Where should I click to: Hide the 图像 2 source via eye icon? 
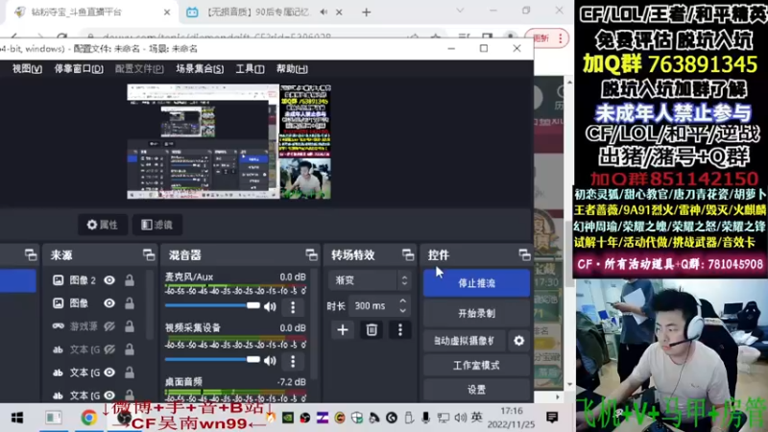tap(109, 280)
